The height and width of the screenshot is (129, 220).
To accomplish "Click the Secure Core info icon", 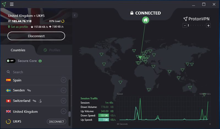I will point(40,61).
